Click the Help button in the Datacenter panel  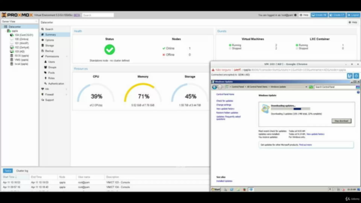pyautogui.click(x=353, y=23)
